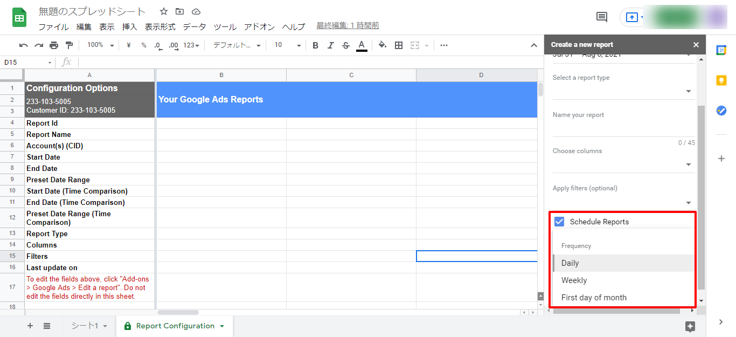Toggle strikethrough formatting
This screenshot has height=337, width=736.
click(x=346, y=45)
